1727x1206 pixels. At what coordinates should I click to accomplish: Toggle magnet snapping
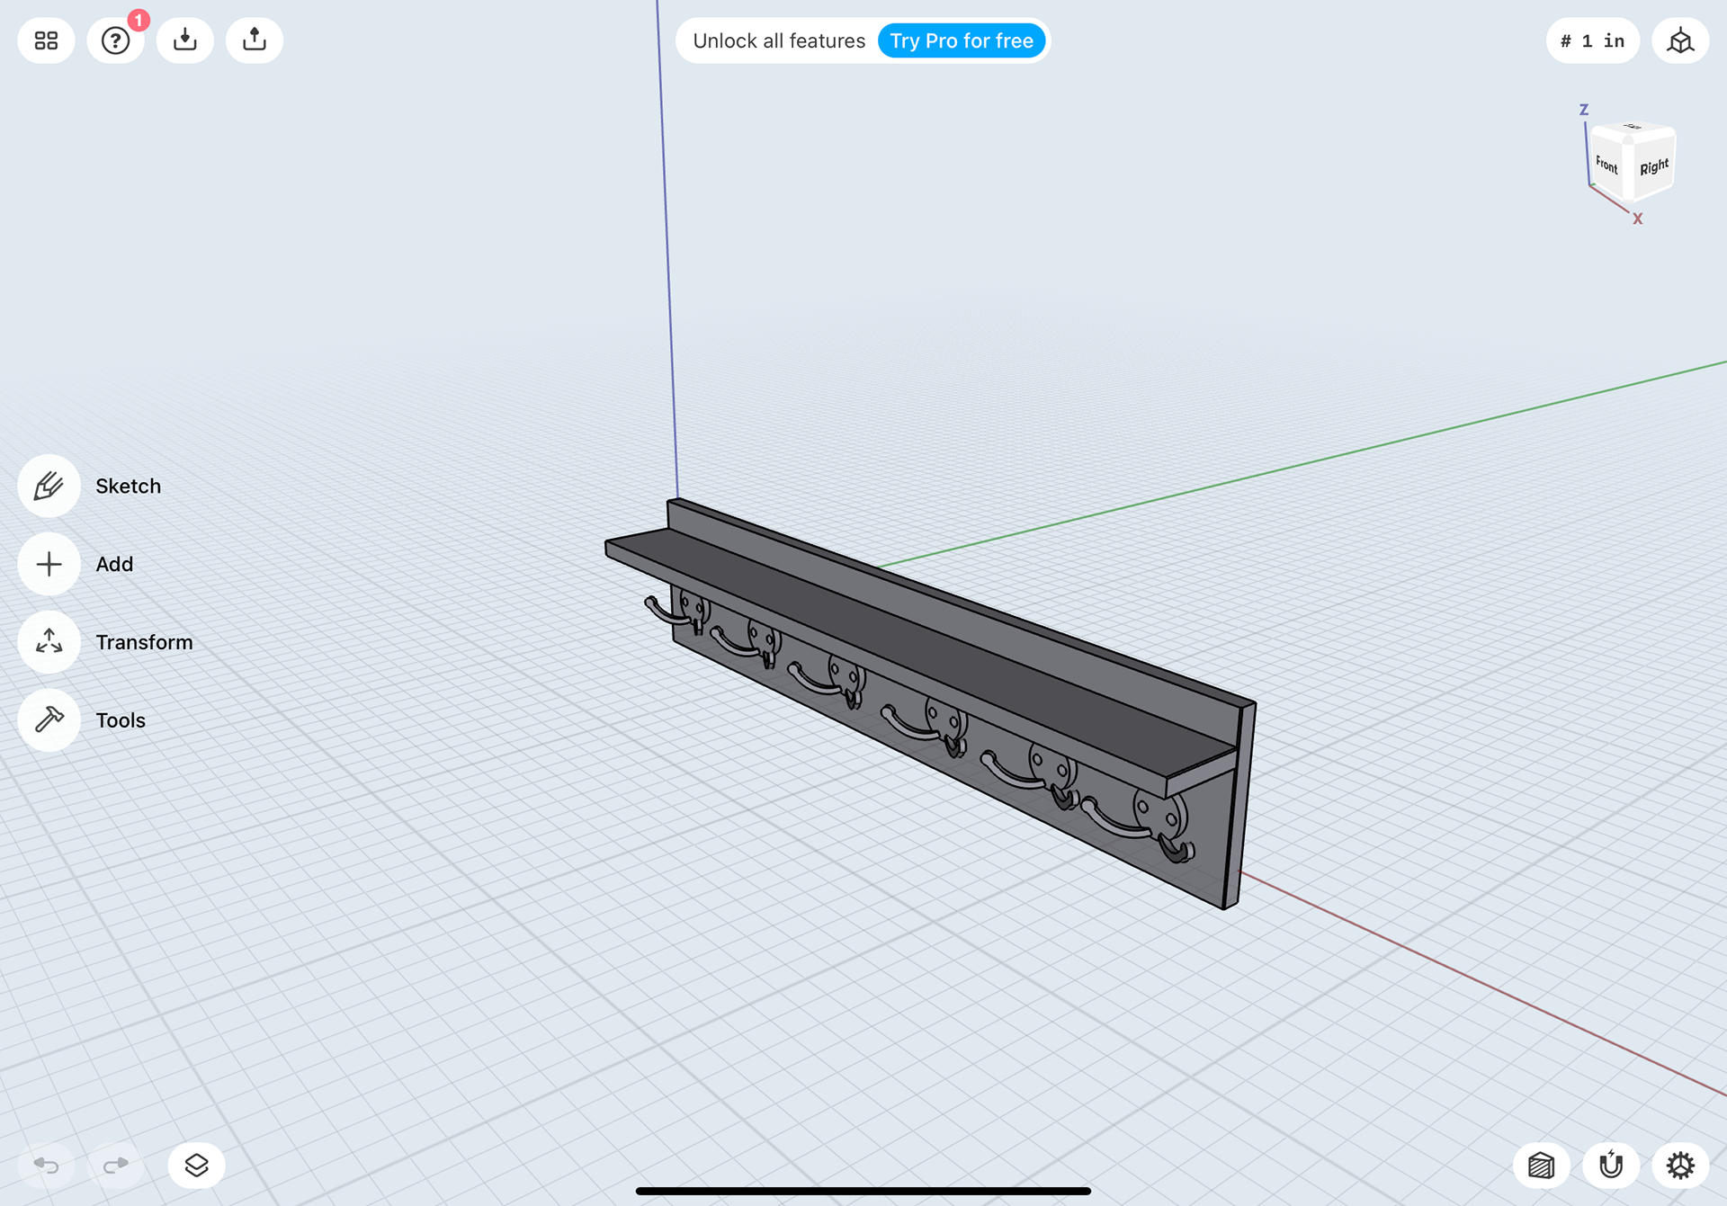point(1611,1166)
